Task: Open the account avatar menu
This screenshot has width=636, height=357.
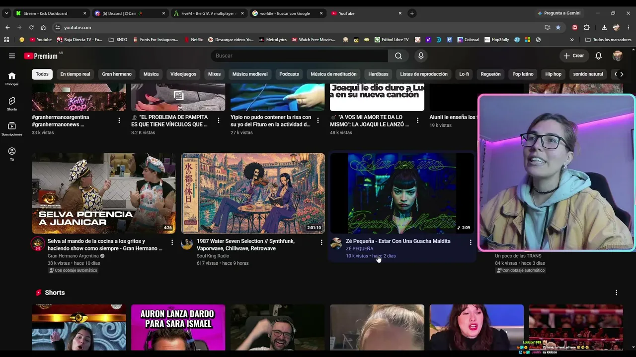Action: (618, 56)
